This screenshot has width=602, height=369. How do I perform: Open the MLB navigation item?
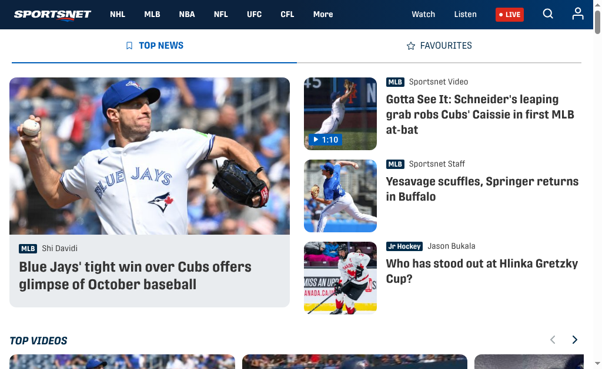[152, 15]
